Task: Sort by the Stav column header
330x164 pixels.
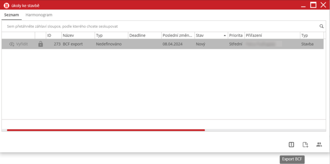Action: 208,35
